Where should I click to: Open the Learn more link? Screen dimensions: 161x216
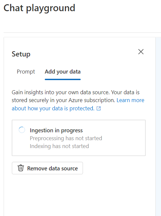tap(130, 100)
